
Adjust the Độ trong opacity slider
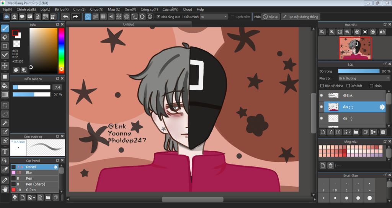[358, 71]
